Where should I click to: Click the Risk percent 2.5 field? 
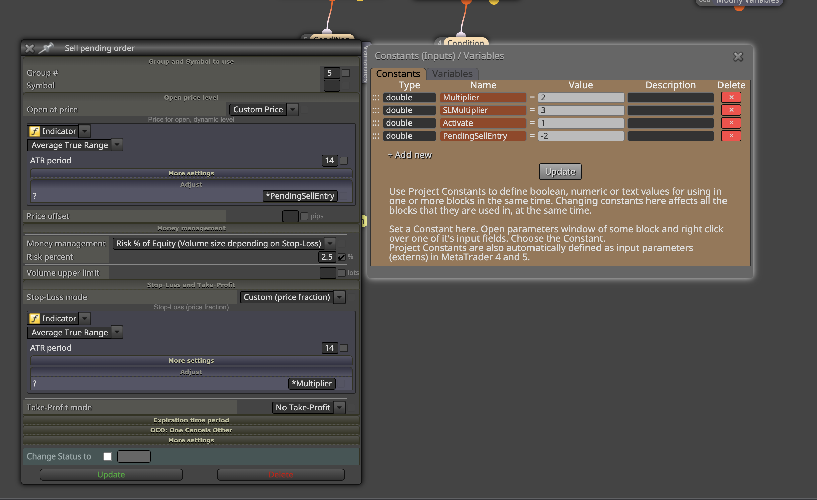point(327,257)
